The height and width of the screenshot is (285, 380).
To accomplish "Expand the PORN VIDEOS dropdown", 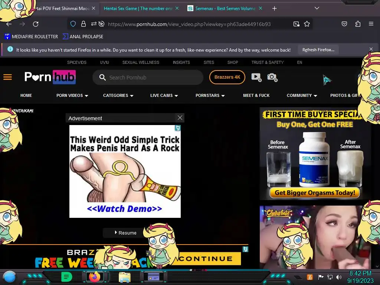I will tap(72, 95).
